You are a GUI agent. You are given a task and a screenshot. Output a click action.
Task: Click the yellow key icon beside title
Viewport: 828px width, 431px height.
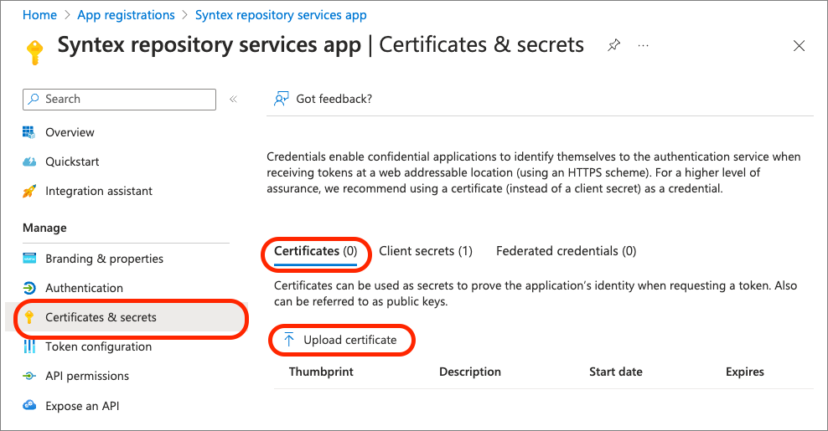[x=34, y=52]
